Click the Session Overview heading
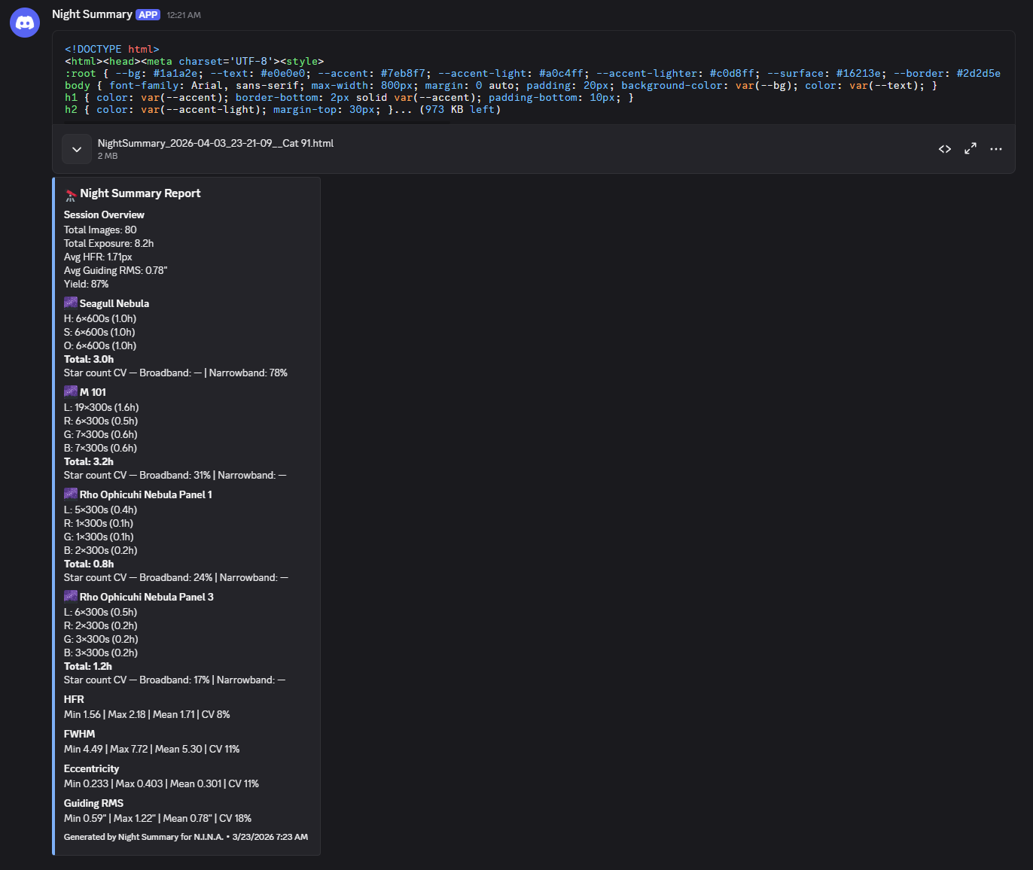This screenshot has width=1033, height=870. 104,214
